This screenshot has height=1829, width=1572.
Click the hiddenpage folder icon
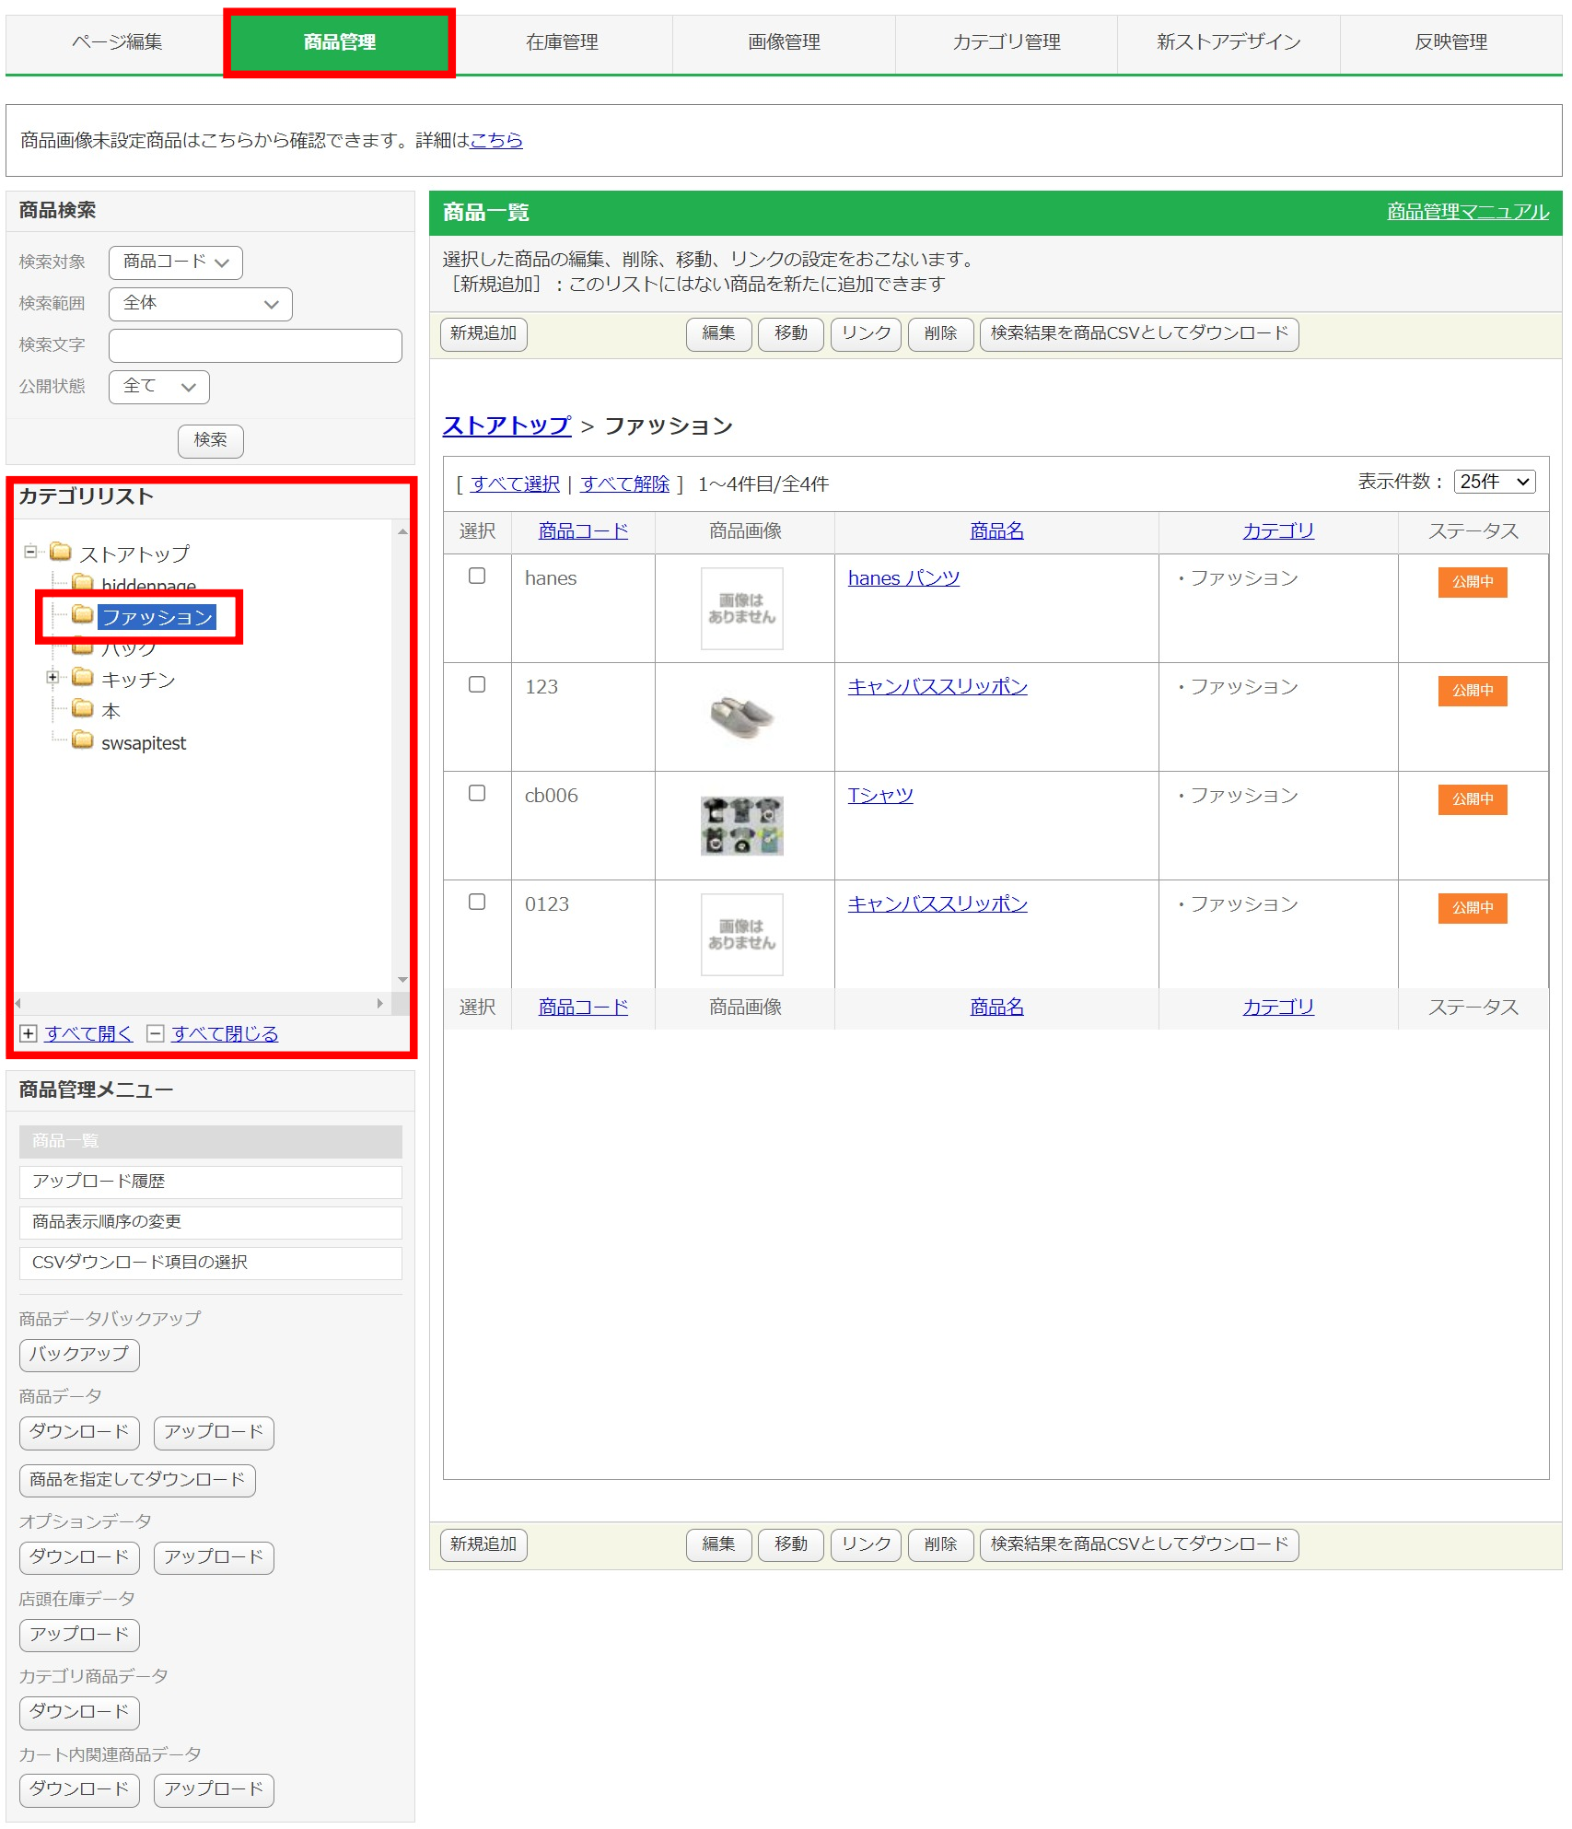pyautogui.click(x=83, y=582)
